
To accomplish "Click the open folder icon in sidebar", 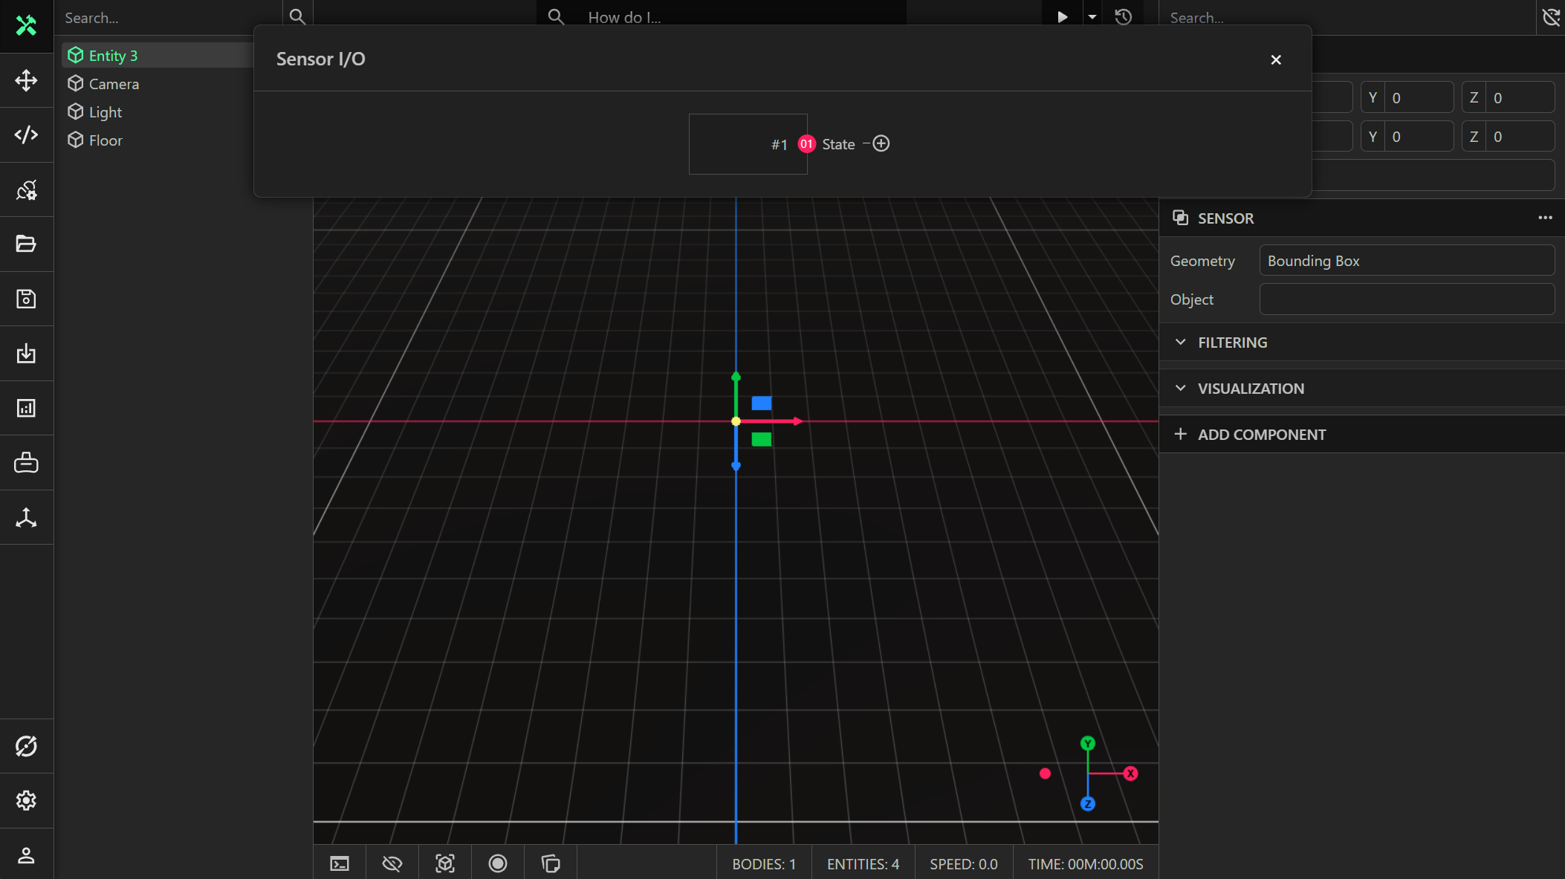I will pos(26,244).
